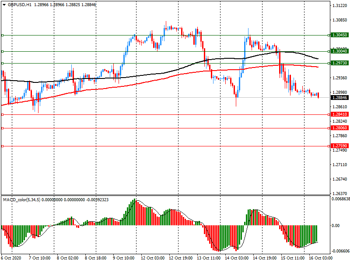Click the 1.29360 price axis value

[340, 78]
